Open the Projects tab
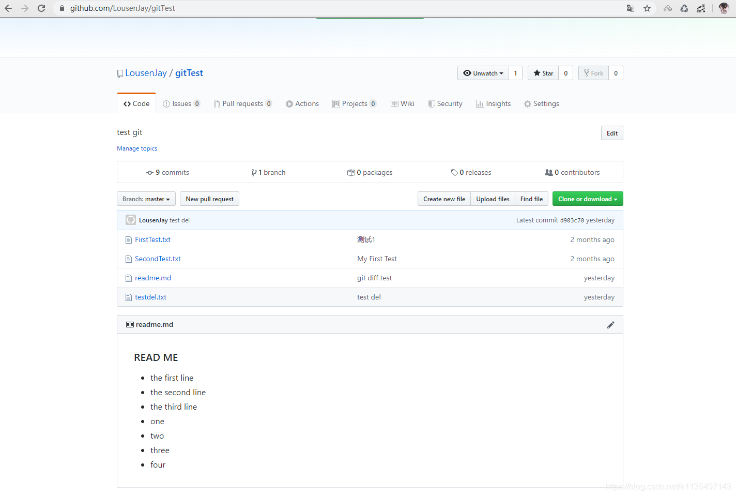 tap(355, 103)
